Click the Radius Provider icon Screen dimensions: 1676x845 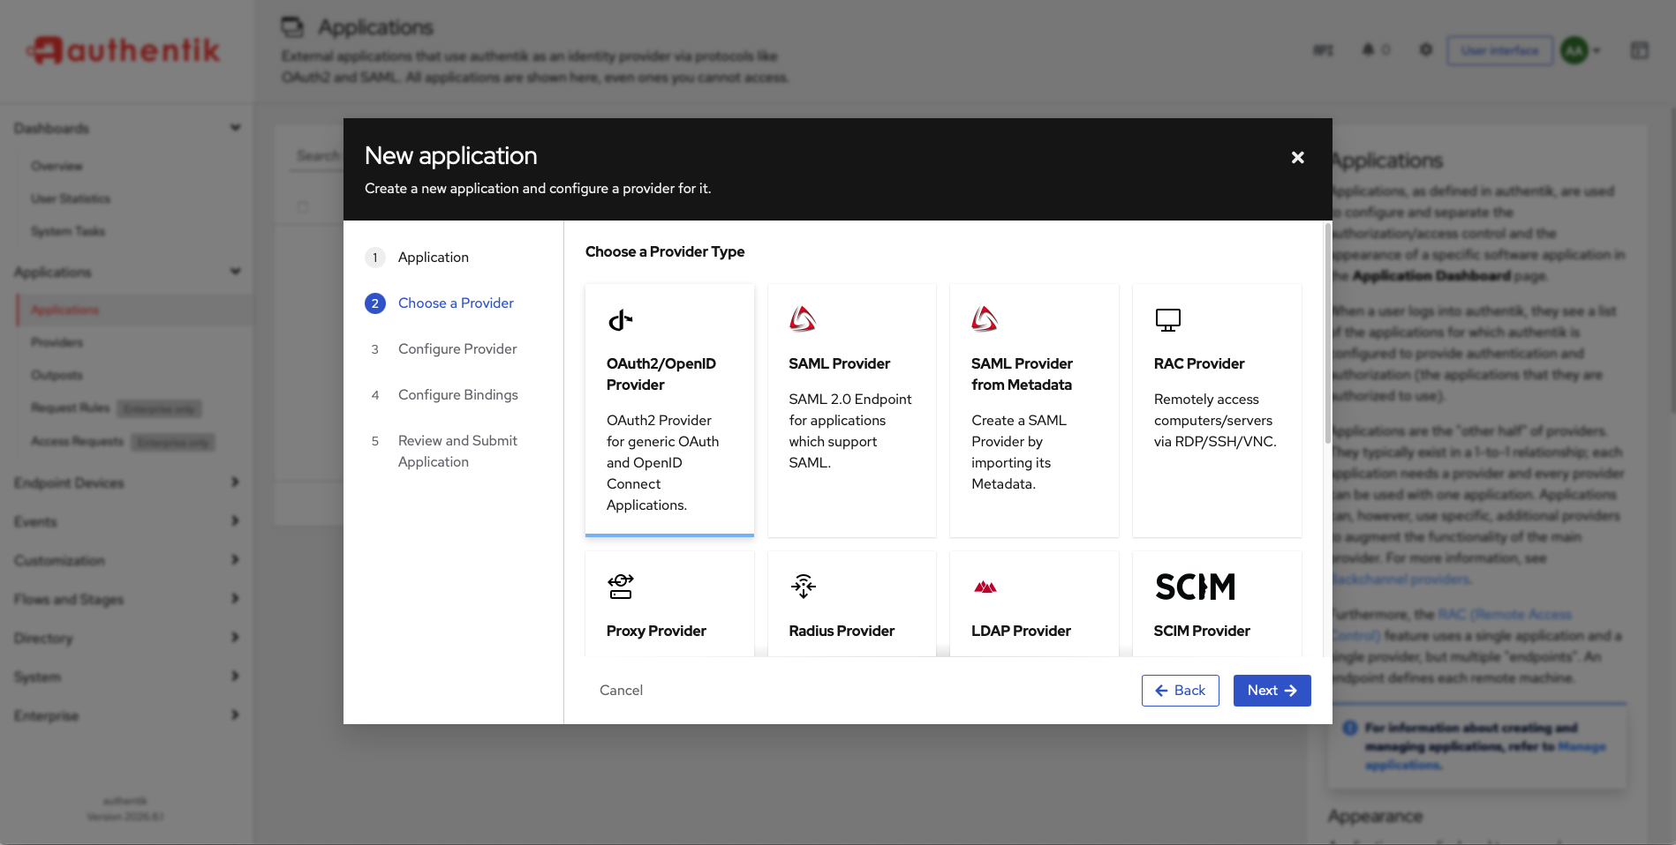[803, 586]
